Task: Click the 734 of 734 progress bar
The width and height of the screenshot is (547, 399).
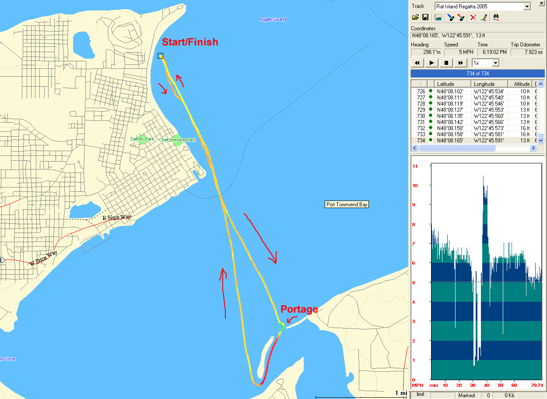Action: pos(477,74)
